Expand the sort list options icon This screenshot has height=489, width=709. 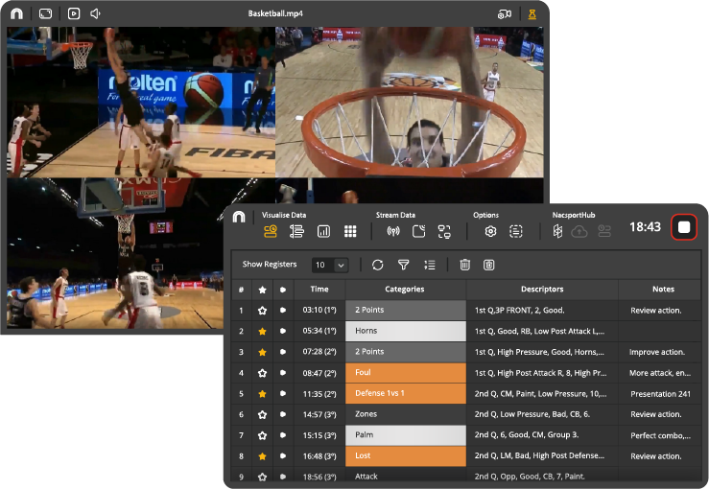click(429, 265)
